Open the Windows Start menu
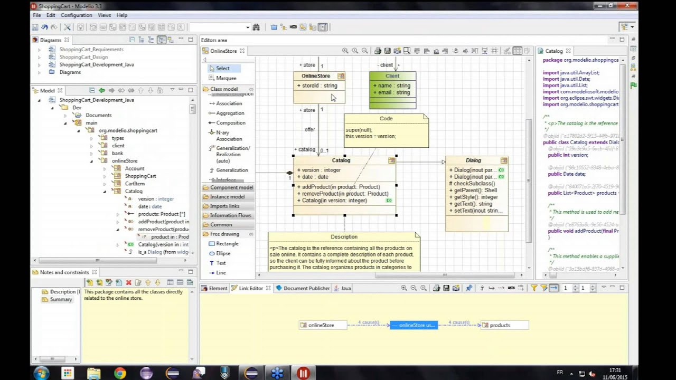Viewport: 676px width, 380px height. tap(41, 374)
